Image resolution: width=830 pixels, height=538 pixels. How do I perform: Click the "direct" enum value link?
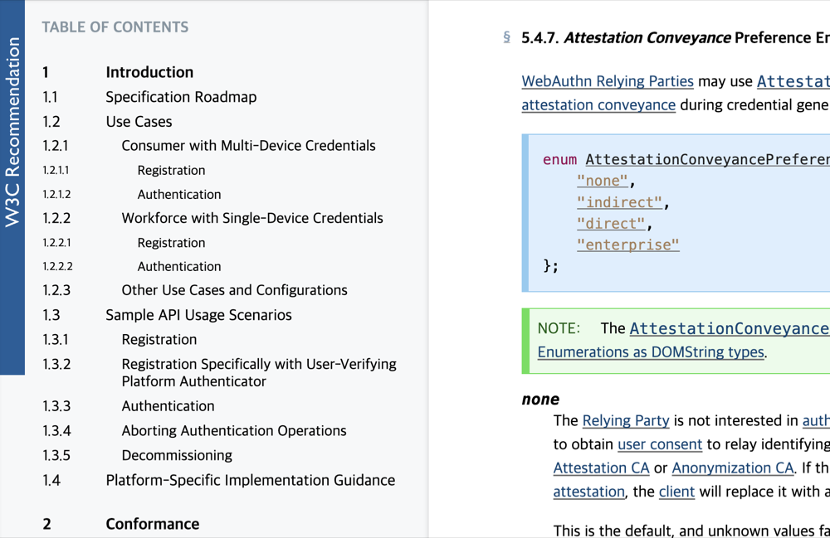[x=611, y=224]
